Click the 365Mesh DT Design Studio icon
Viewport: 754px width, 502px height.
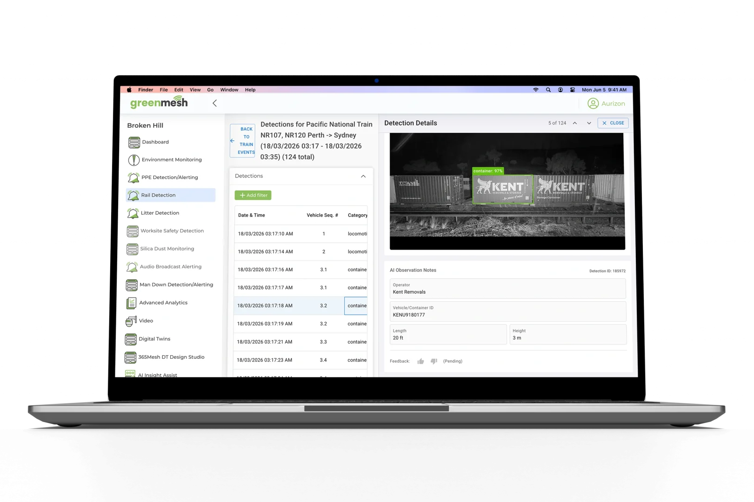(131, 357)
